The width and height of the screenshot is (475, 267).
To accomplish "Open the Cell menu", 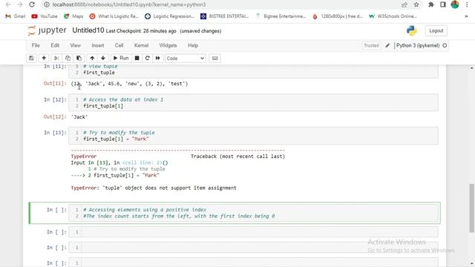I will [119, 45].
